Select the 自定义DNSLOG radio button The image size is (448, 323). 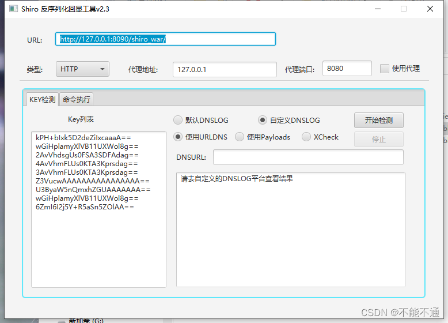(262, 120)
